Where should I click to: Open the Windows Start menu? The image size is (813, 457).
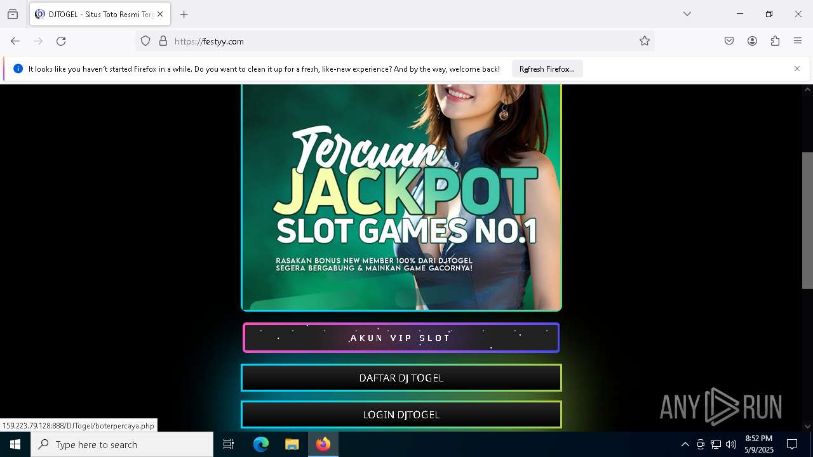tap(15, 444)
